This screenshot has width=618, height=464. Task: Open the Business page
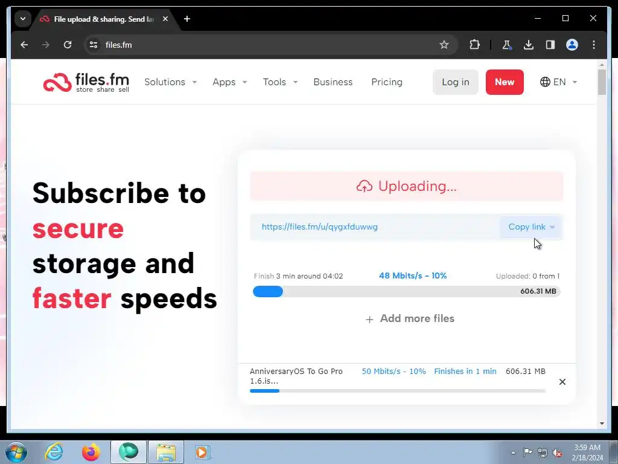coord(333,82)
